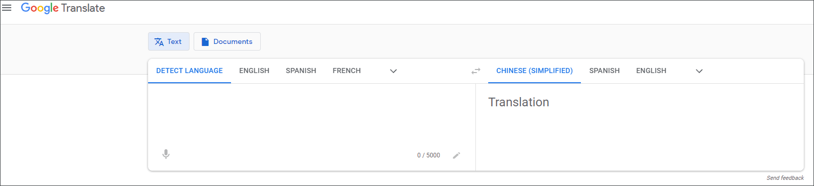
Task: Swap languages with the arrows icon
Action: pos(476,71)
